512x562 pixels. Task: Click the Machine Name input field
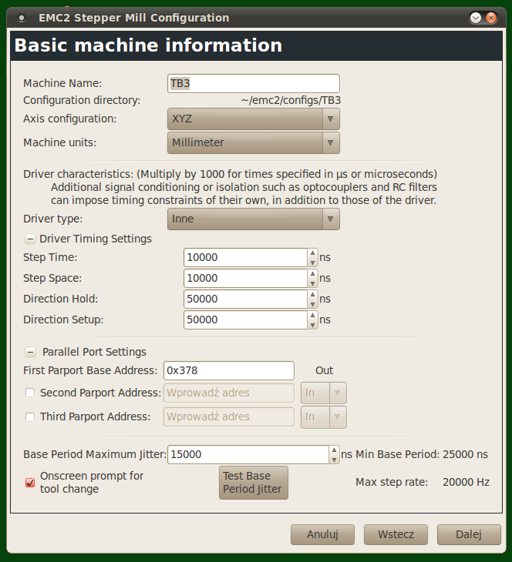tap(253, 83)
